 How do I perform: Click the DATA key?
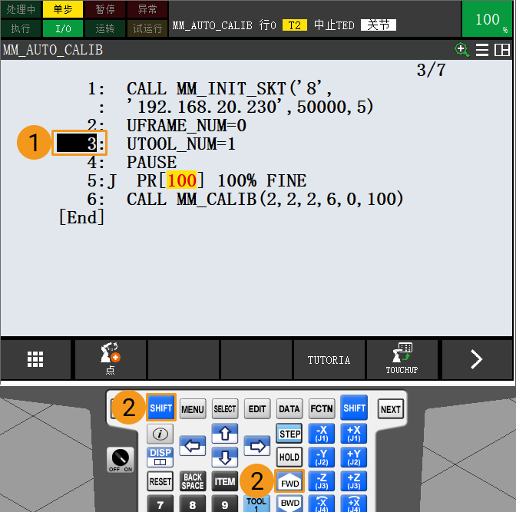pyautogui.click(x=289, y=409)
